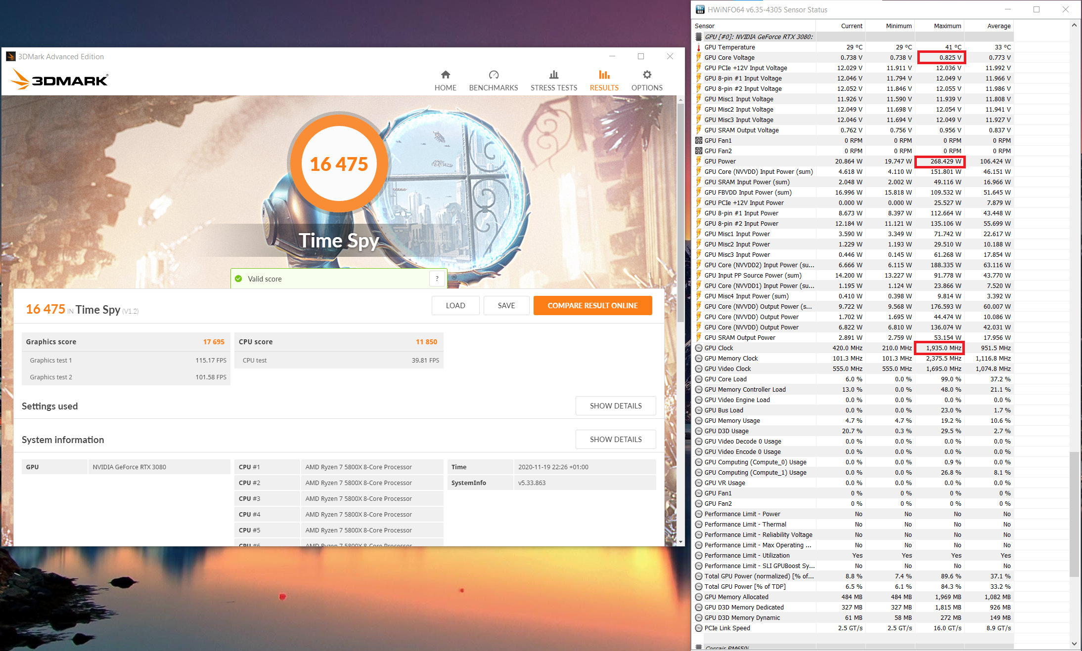Click 3DMark results scrollbar down arrow

click(x=680, y=542)
